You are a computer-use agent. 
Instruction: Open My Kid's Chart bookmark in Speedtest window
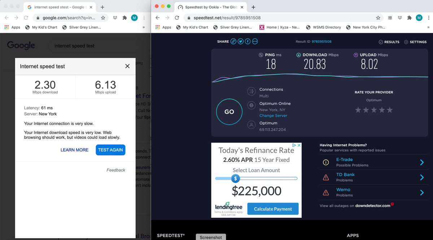coord(192,27)
